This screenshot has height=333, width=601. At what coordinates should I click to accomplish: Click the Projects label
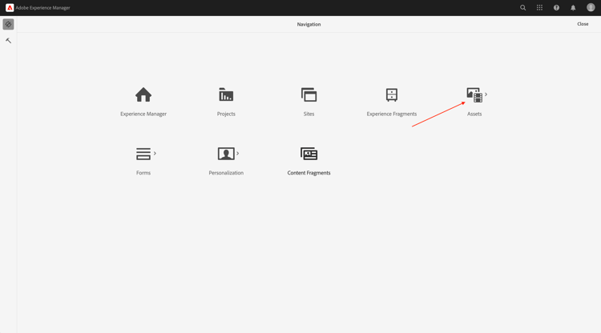click(x=226, y=114)
